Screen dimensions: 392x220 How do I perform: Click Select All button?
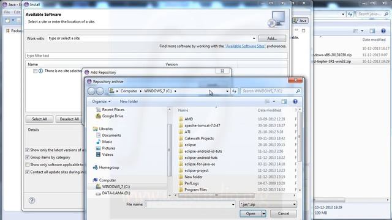click(39, 119)
